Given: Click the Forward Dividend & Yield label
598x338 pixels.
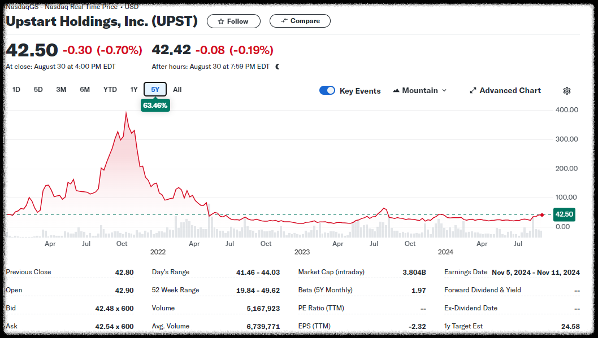Looking at the screenshot, I should [483, 289].
